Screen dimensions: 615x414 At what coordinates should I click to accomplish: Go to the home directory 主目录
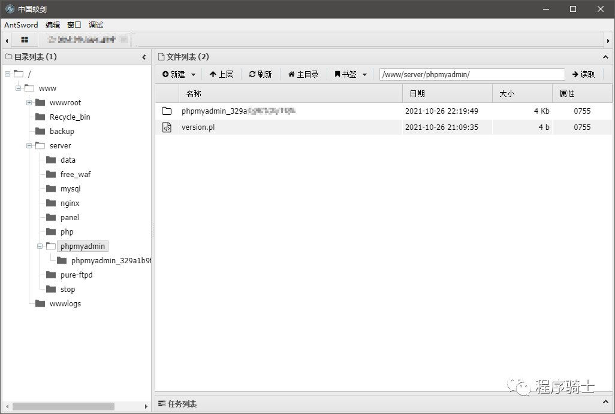coord(303,74)
